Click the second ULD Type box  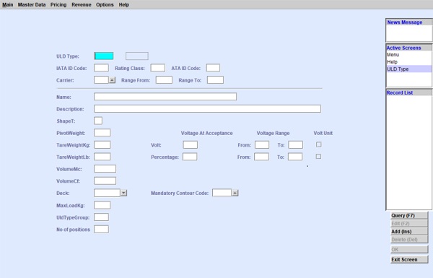[x=137, y=56]
